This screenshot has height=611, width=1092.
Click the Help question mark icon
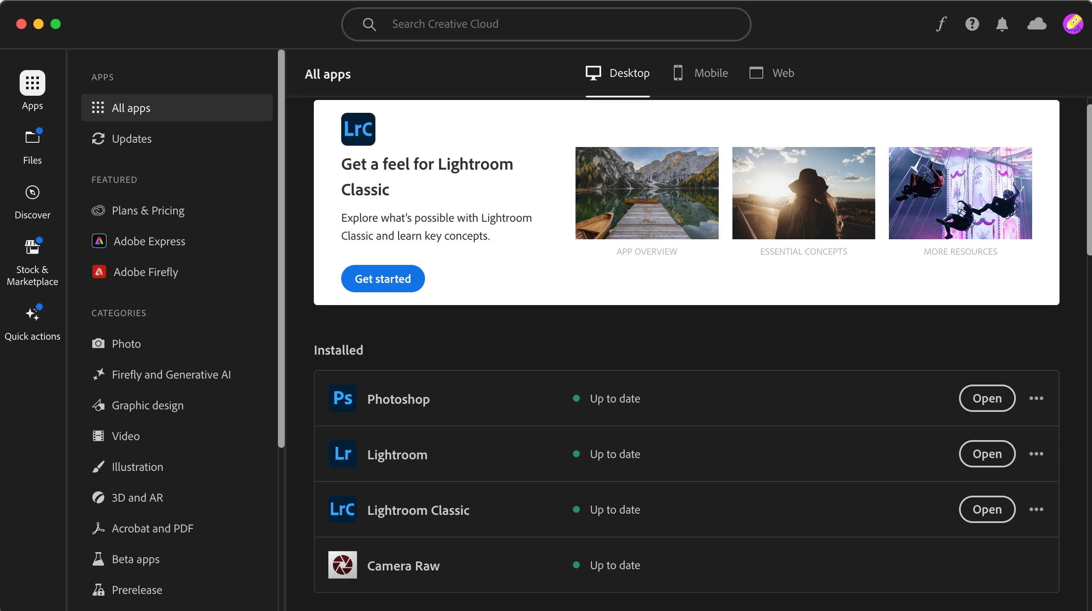972,24
